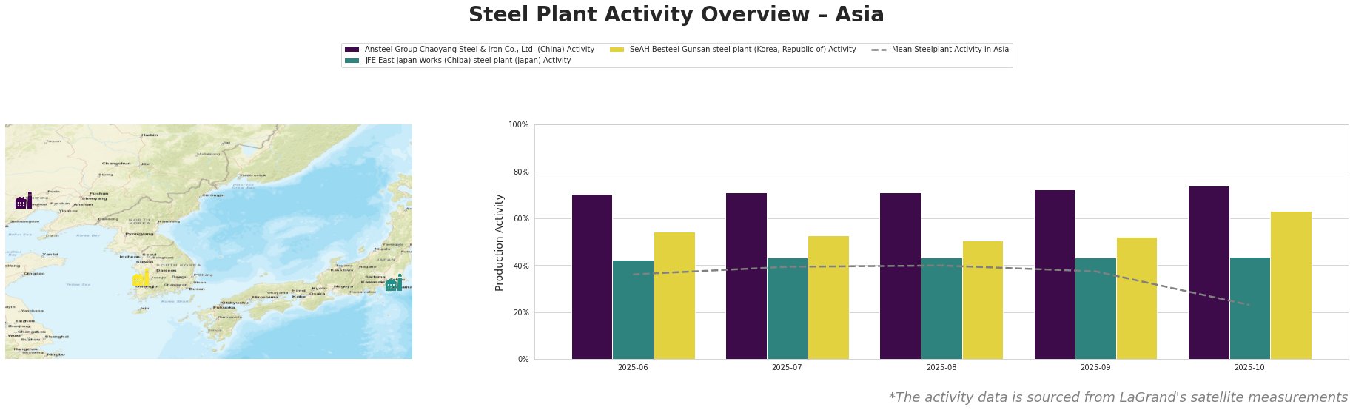Click the dashed gray Mean Activity legend marker
This screenshot has width=1353, height=410.
pos(879,50)
